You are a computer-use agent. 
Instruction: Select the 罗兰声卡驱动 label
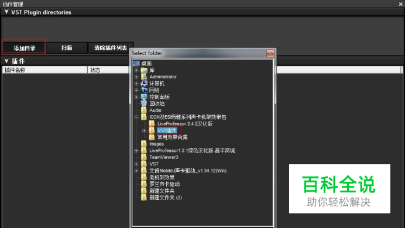coord(164,184)
